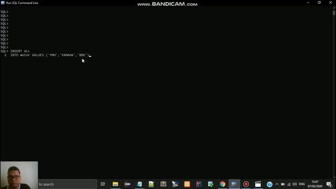Viewport: 336px width, 189px height.
Task: Click the console vertical scrollbar thumb
Action: 334,13
